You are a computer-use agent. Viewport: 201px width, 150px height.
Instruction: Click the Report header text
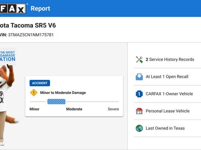click(x=40, y=9)
